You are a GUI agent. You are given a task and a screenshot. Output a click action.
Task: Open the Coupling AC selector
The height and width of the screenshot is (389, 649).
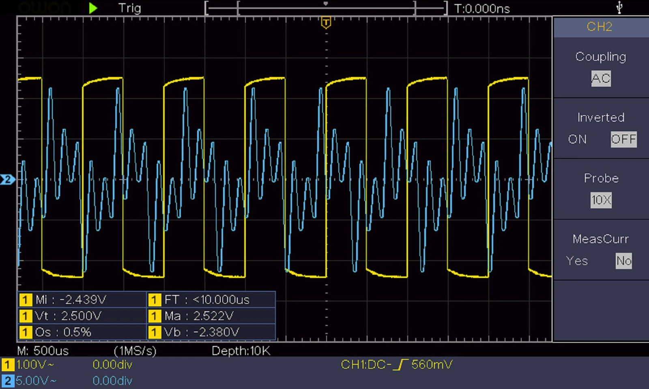601,79
